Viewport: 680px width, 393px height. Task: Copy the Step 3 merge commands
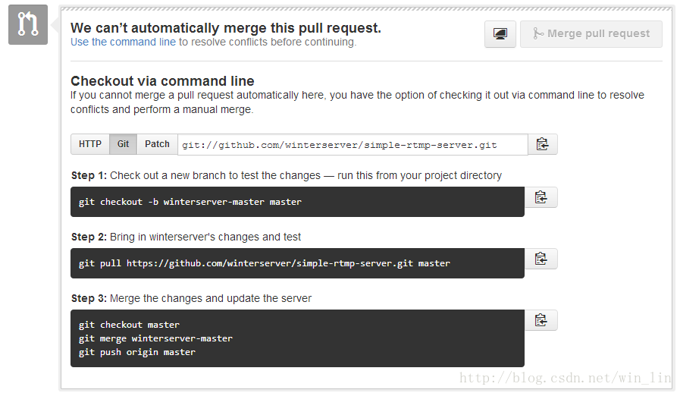(541, 320)
